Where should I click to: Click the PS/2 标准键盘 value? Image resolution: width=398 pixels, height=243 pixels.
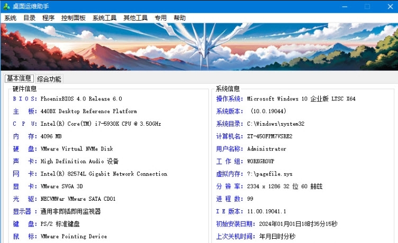(x=60, y=224)
